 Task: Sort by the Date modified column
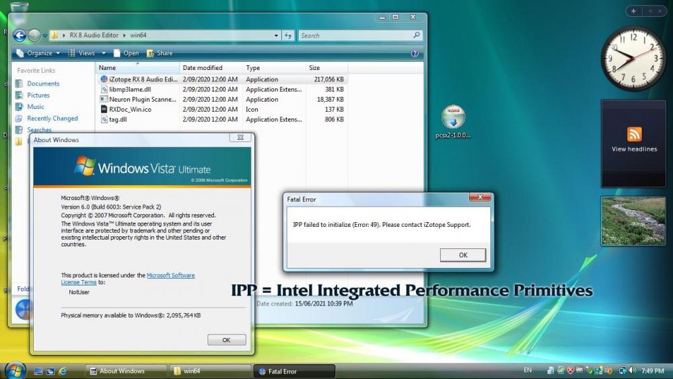click(211, 68)
